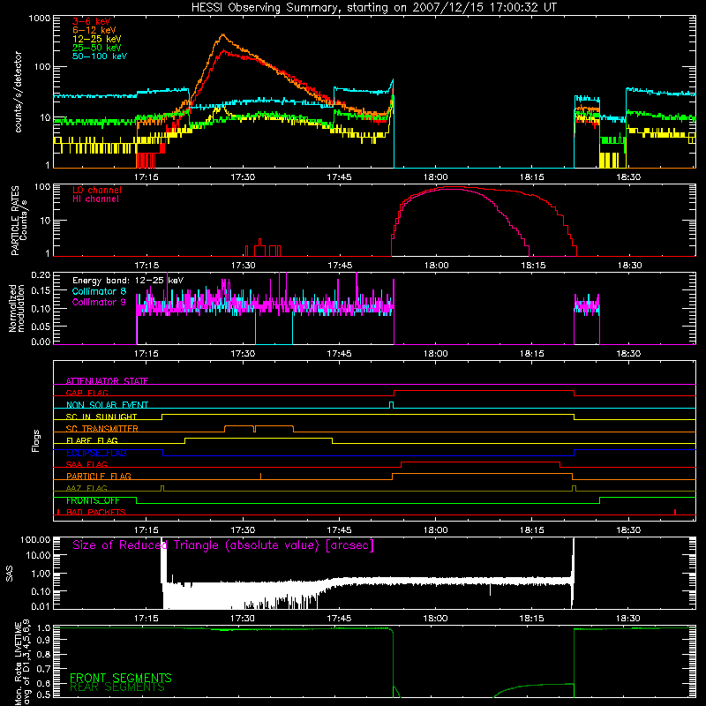Click the Flags vertical axis label
706x706 pixels.
(x=36, y=440)
